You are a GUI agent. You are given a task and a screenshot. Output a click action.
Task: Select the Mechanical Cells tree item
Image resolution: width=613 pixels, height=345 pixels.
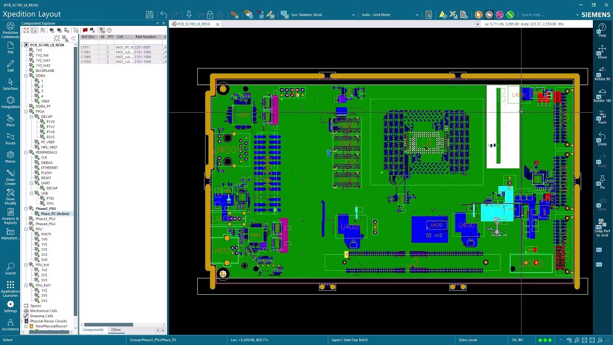point(44,311)
